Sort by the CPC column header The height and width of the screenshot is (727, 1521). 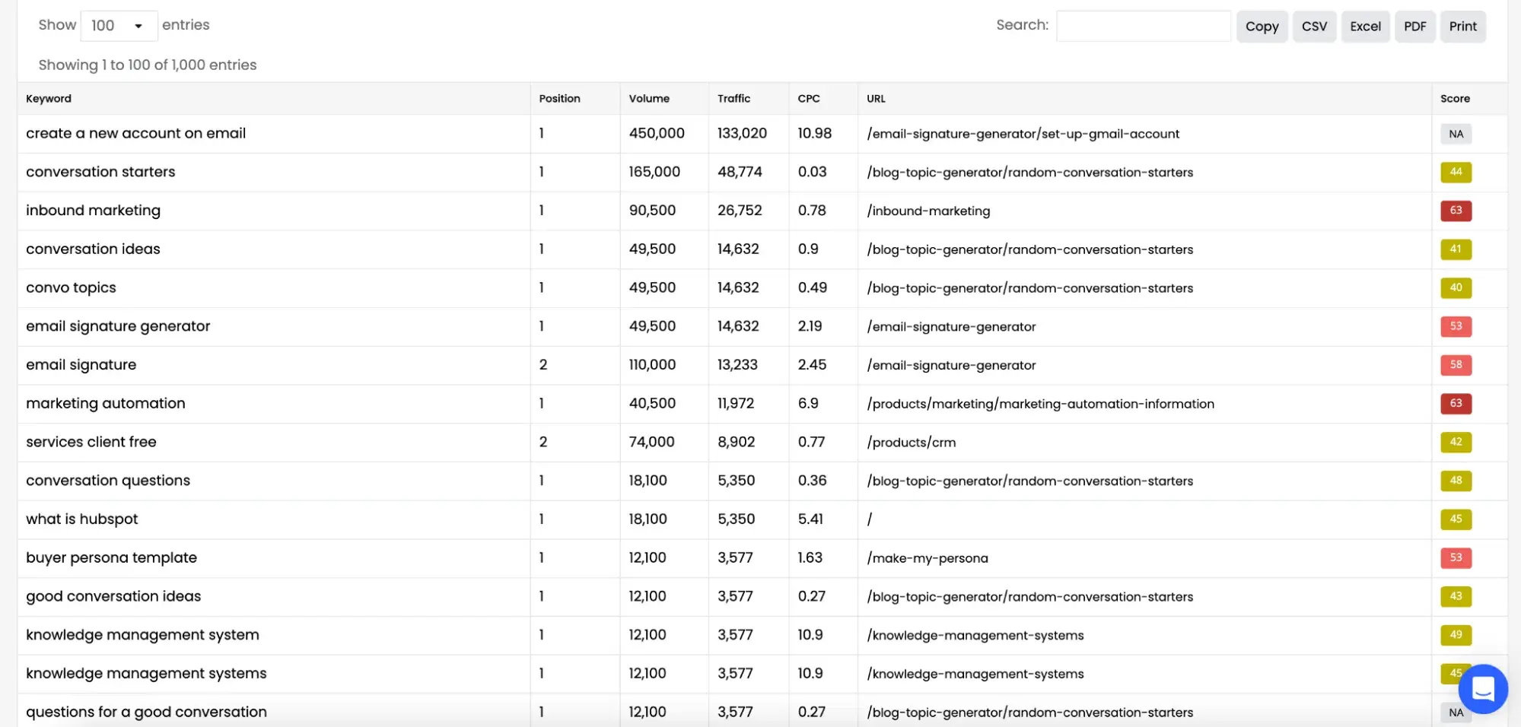[808, 99]
